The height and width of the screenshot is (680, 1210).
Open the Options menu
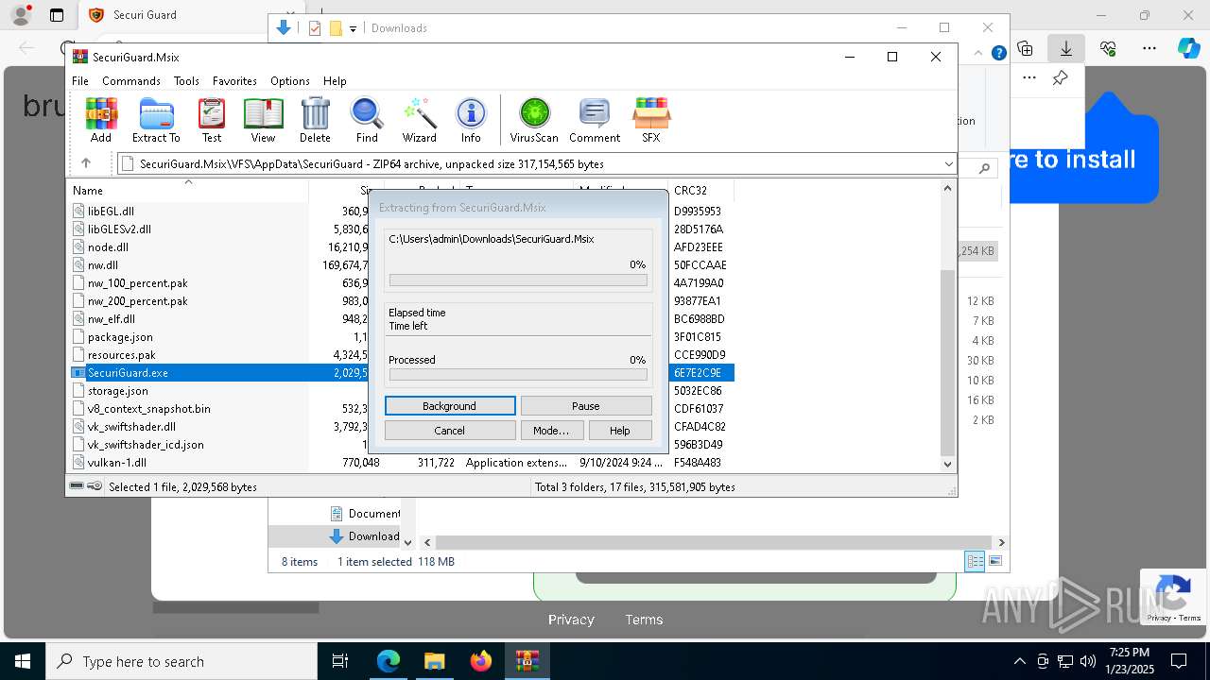[290, 81]
